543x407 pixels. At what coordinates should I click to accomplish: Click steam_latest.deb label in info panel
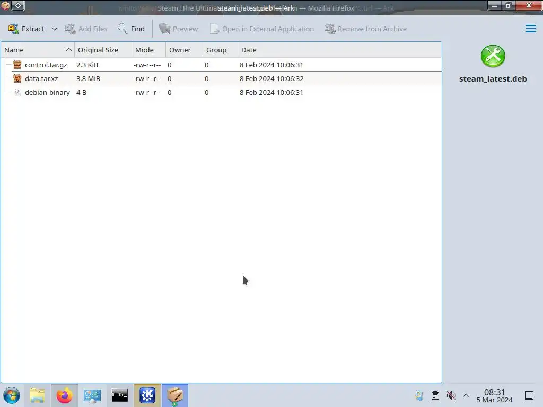(493, 79)
